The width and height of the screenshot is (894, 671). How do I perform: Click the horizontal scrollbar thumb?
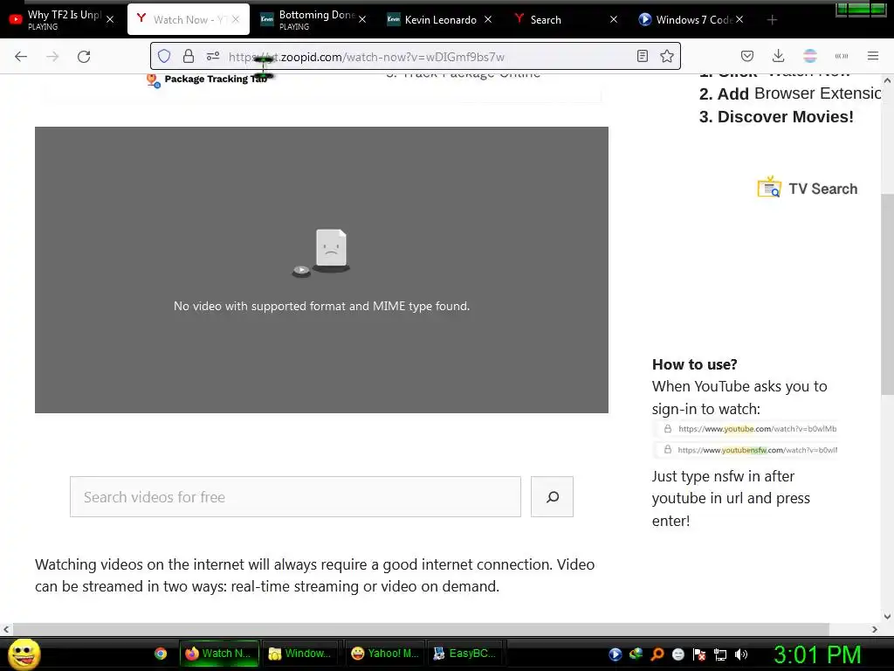pos(421,629)
